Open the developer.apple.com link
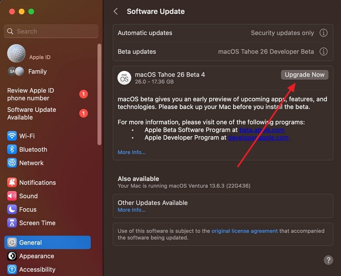This screenshot has height=276, width=341. pyautogui.click(x=258, y=138)
